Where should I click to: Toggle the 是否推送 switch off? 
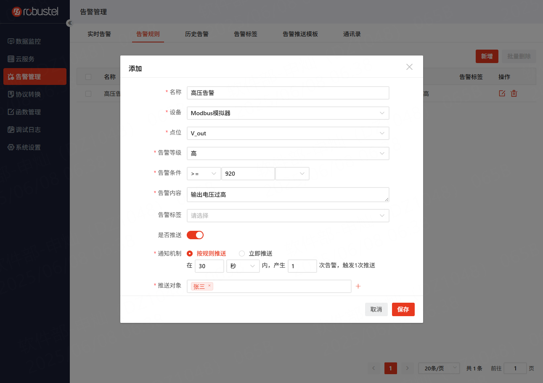[x=195, y=235]
